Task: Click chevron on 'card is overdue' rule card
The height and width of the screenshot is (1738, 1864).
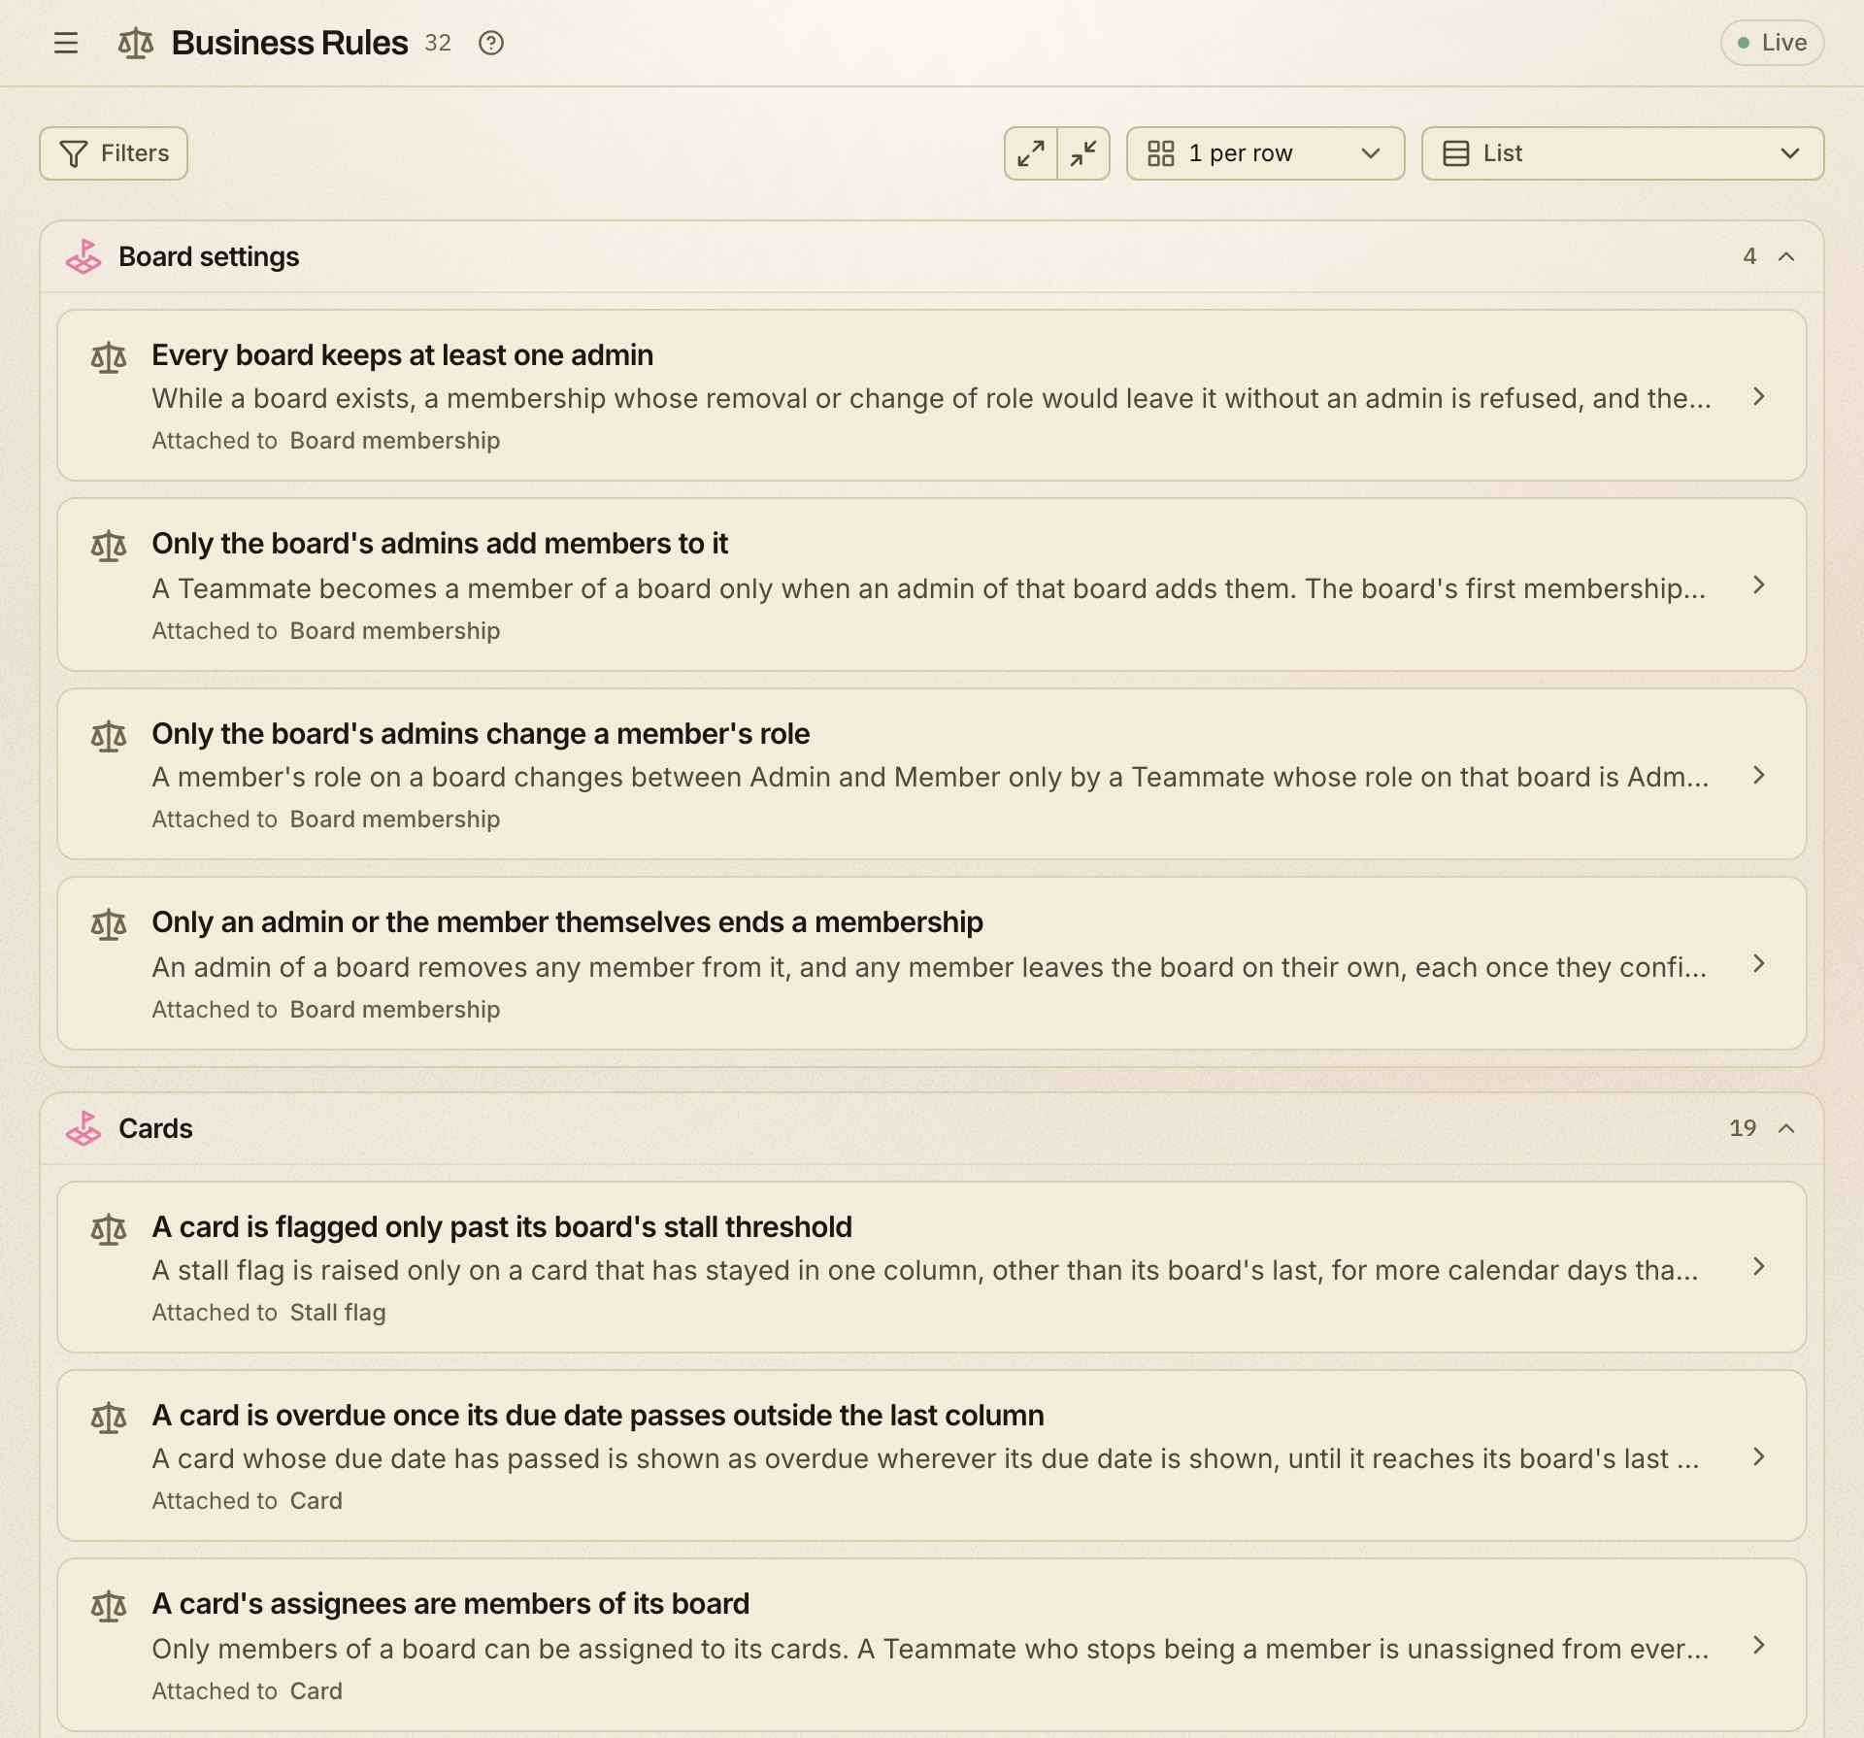Action: click(1759, 1456)
